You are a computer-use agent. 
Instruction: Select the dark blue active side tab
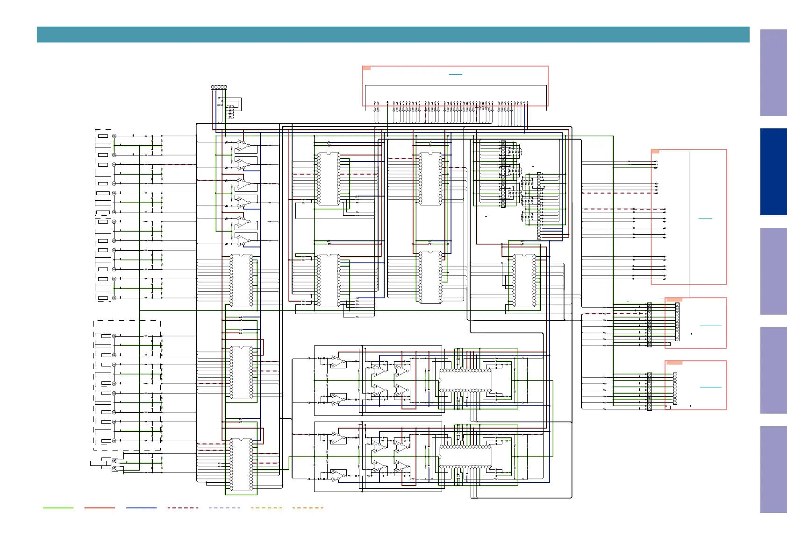(x=773, y=172)
